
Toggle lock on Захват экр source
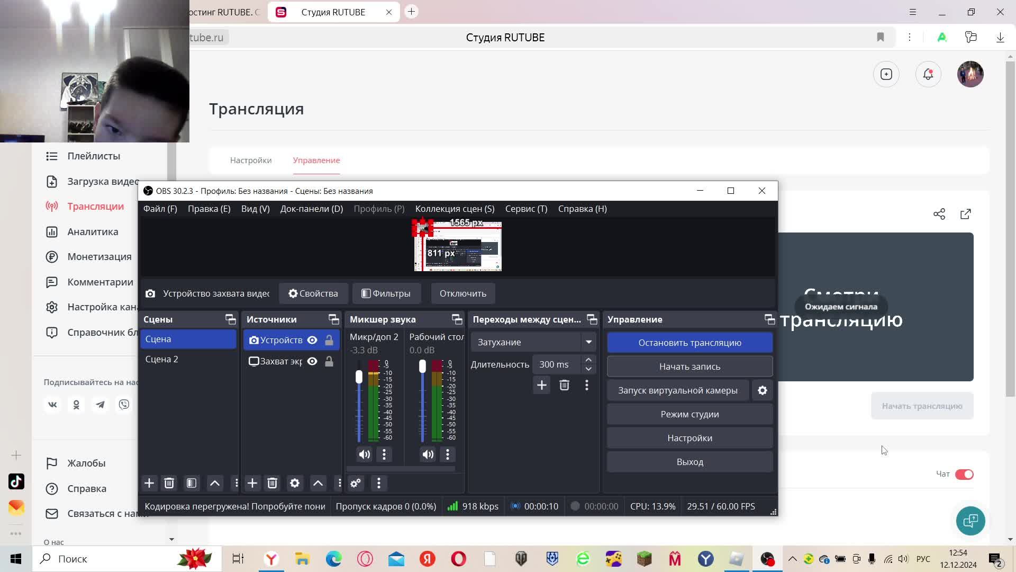(329, 361)
